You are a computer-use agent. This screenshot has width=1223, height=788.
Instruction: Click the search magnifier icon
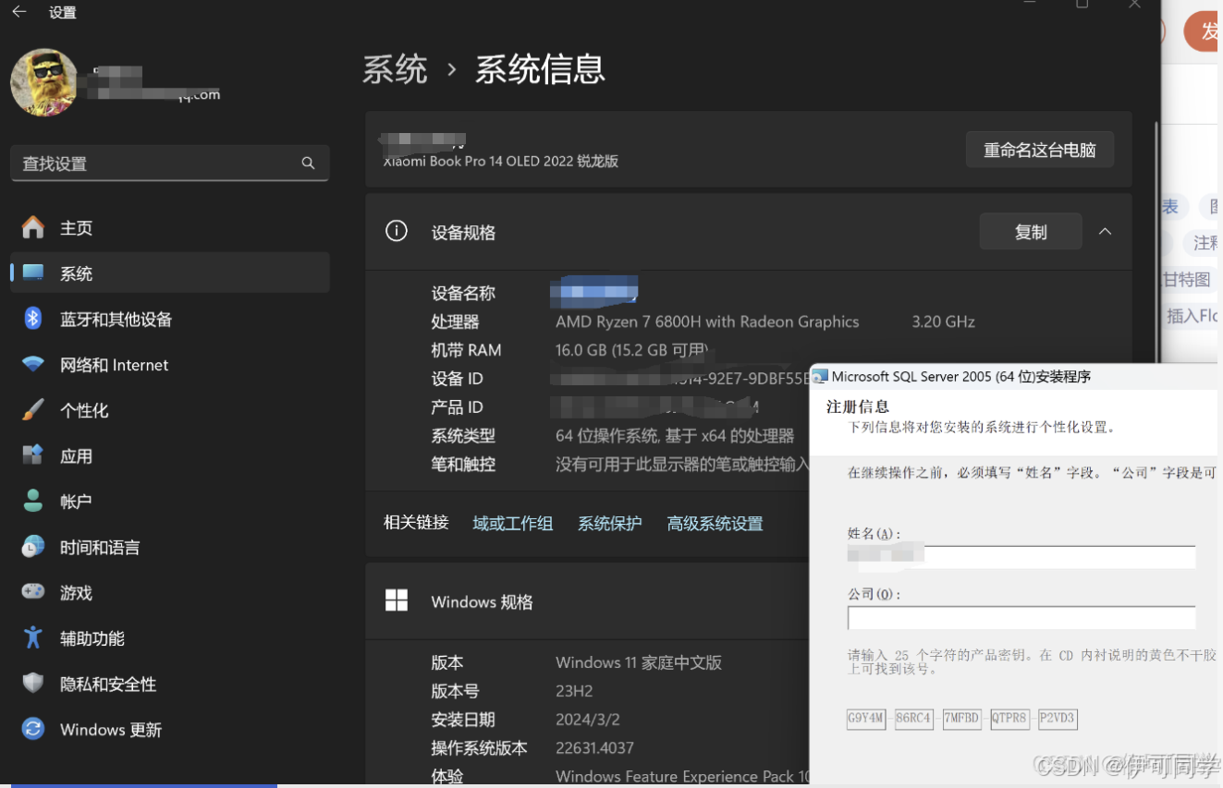(x=308, y=164)
